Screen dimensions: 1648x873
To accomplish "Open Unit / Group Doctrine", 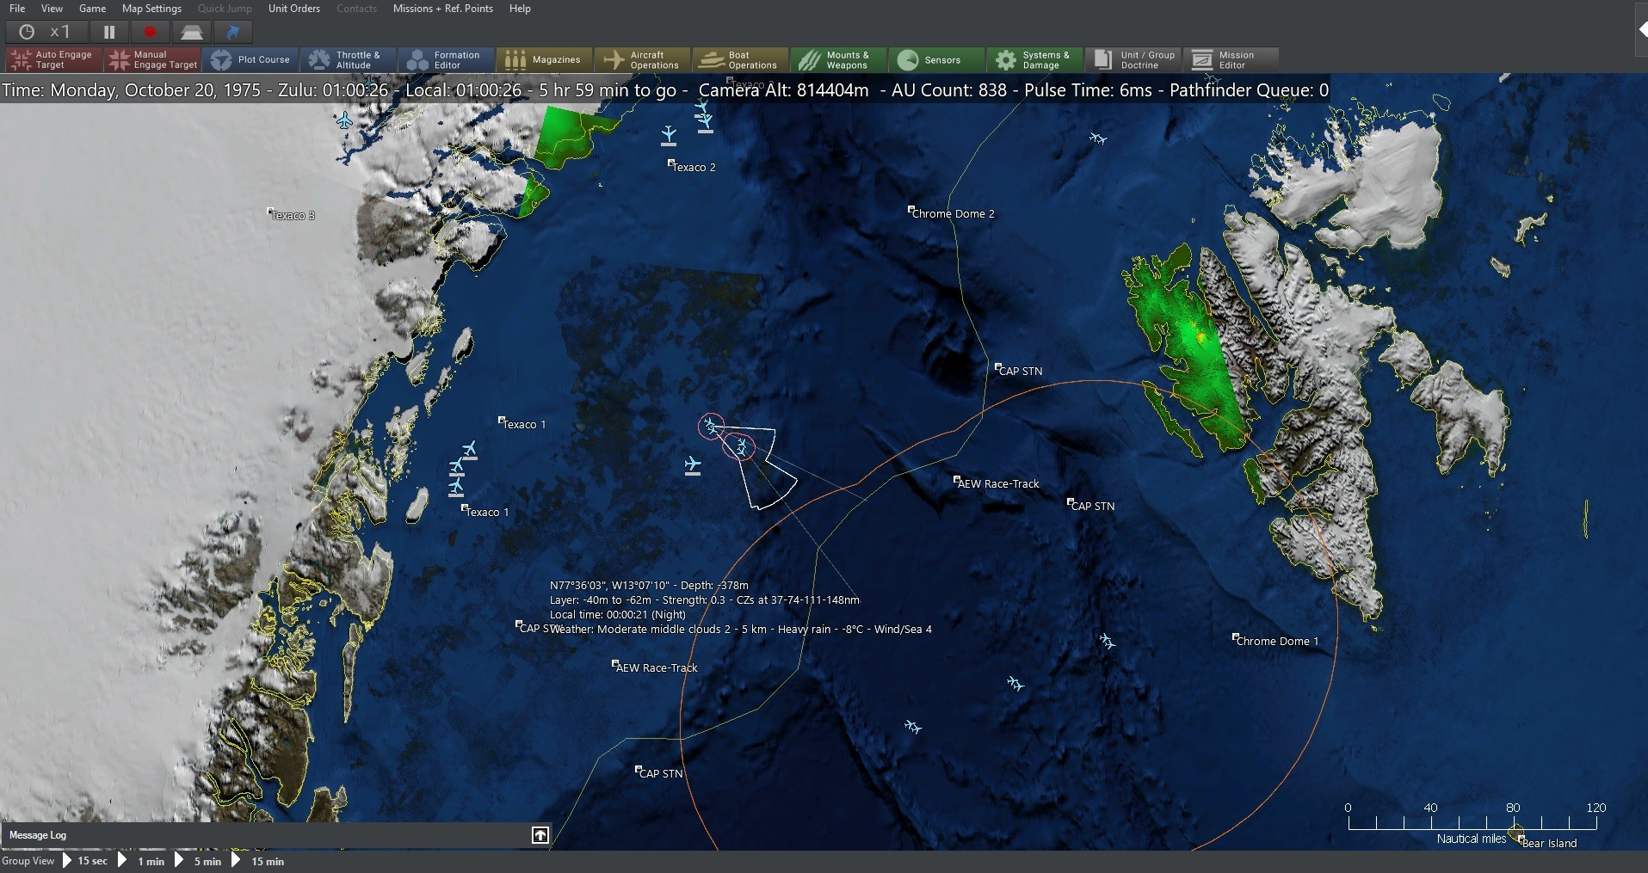I will tap(1133, 59).
